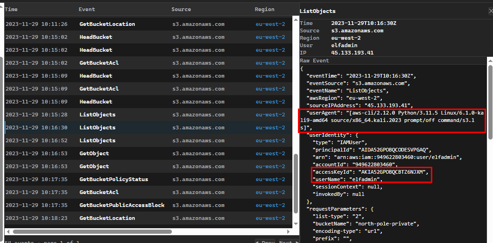
Task: Click the Raw Event section label
Action: click(x=315, y=61)
